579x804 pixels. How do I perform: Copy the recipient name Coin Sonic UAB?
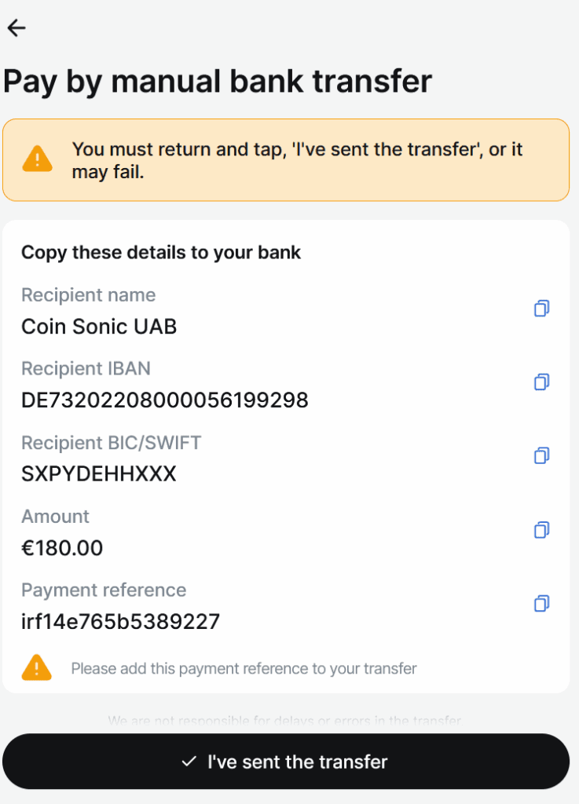tap(541, 309)
